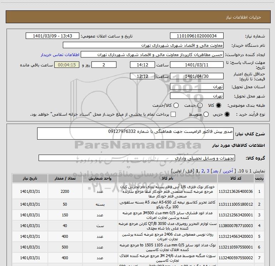Click item code 113121256342​0001

pos(236,215)
